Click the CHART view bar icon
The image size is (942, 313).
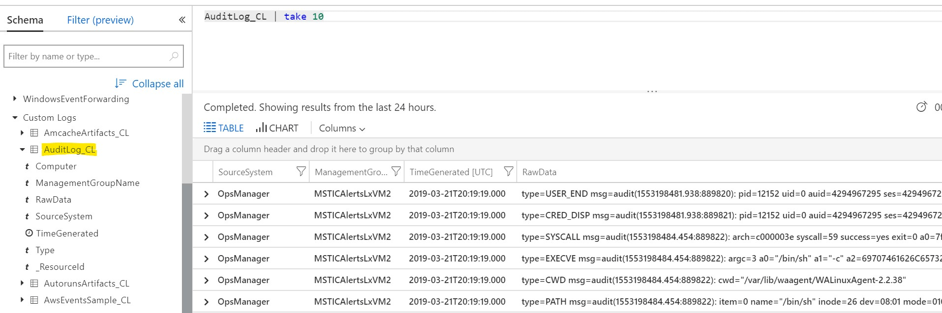[261, 128]
